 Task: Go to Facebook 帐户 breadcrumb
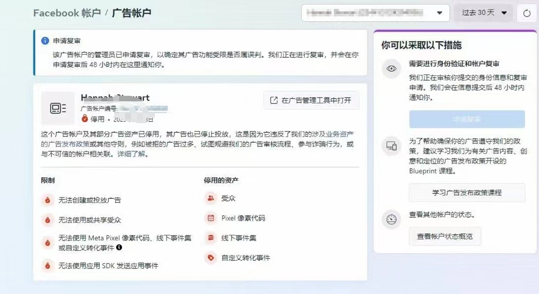click(67, 13)
